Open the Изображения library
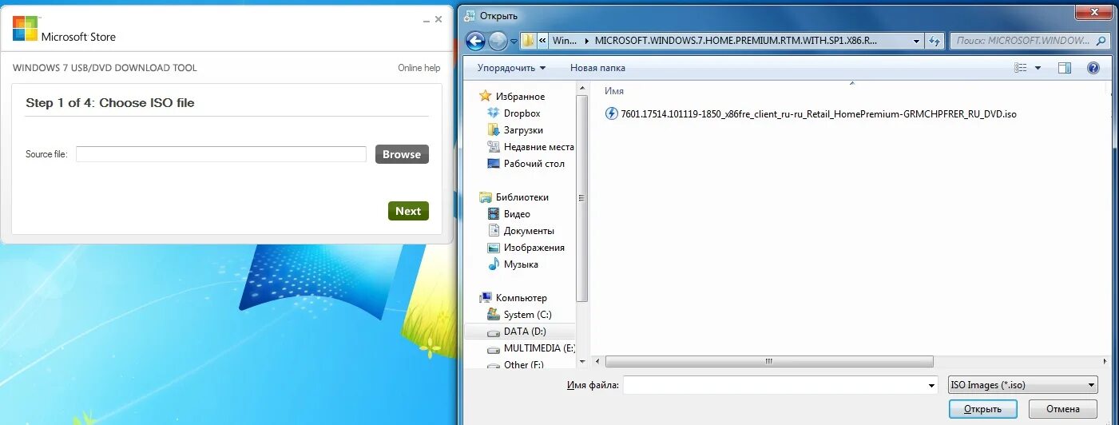1119x425 pixels. click(x=534, y=247)
